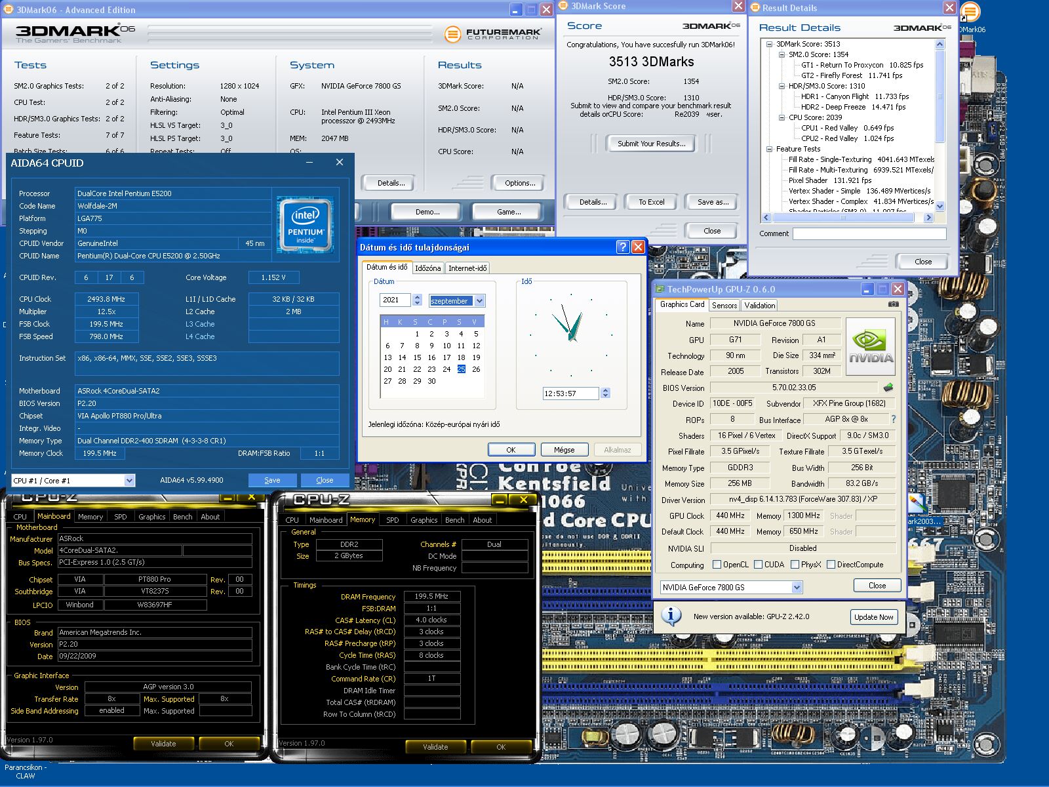Click OK in the date and time dialog
Image resolution: width=1049 pixels, height=787 pixels.
pos(511,450)
